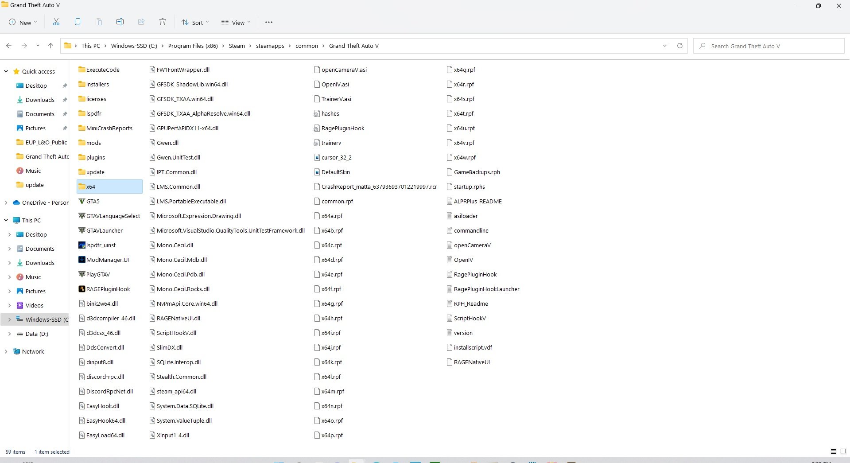850x463 pixels.
Task: Select the GTA5 executable file
Action: 89,201
